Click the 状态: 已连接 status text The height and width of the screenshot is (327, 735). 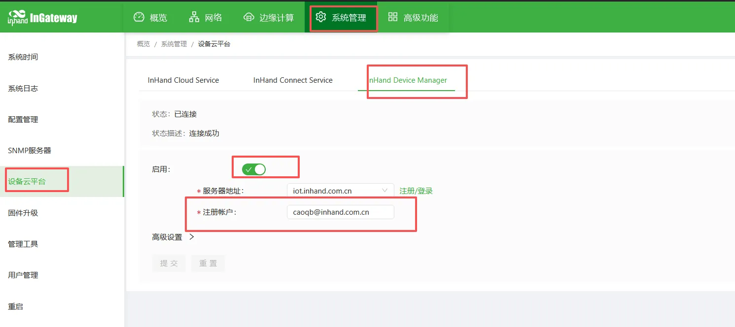click(x=175, y=114)
